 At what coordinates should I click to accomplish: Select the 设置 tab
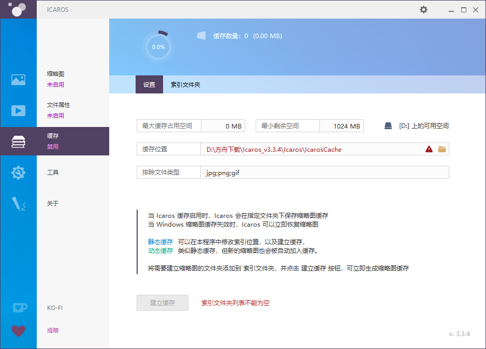149,84
